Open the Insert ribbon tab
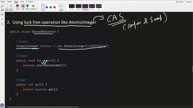Screen dimensions: 193x108 (x=9, y=2)
